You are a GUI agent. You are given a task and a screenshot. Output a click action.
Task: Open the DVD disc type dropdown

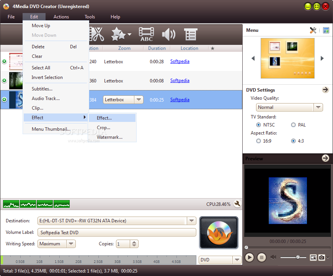(237, 260)
